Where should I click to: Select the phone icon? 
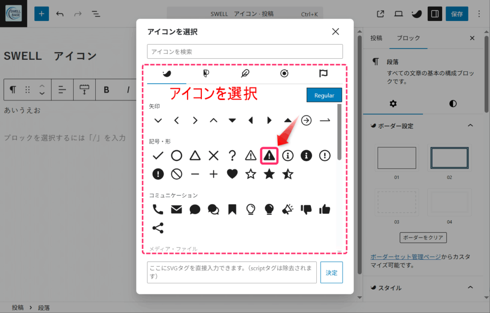[x=158, y=210]
